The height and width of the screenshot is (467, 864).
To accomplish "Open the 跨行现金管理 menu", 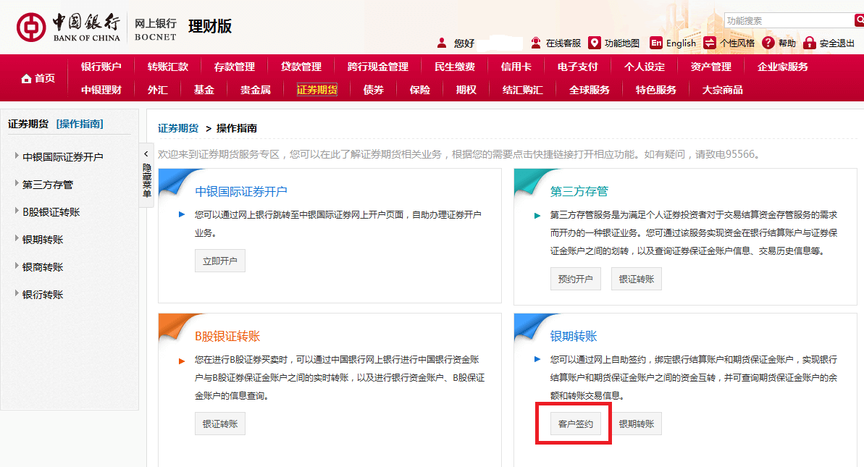I will (x=377, y=67).
